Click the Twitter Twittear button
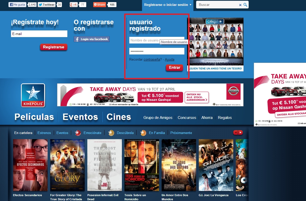The width and height of the screenshot is (306, 201). click(x=46, y=5)
